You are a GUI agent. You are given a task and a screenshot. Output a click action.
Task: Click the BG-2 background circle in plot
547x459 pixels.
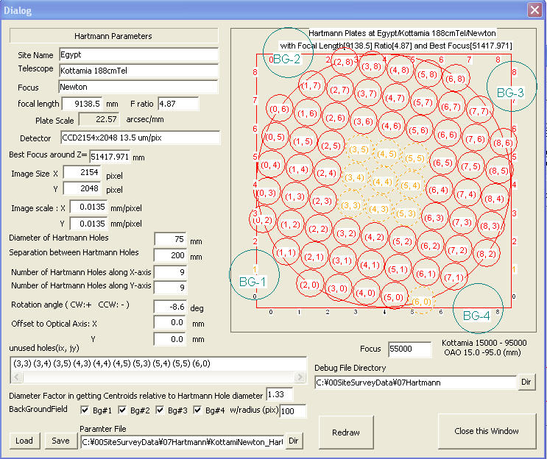tap(286, 59)
